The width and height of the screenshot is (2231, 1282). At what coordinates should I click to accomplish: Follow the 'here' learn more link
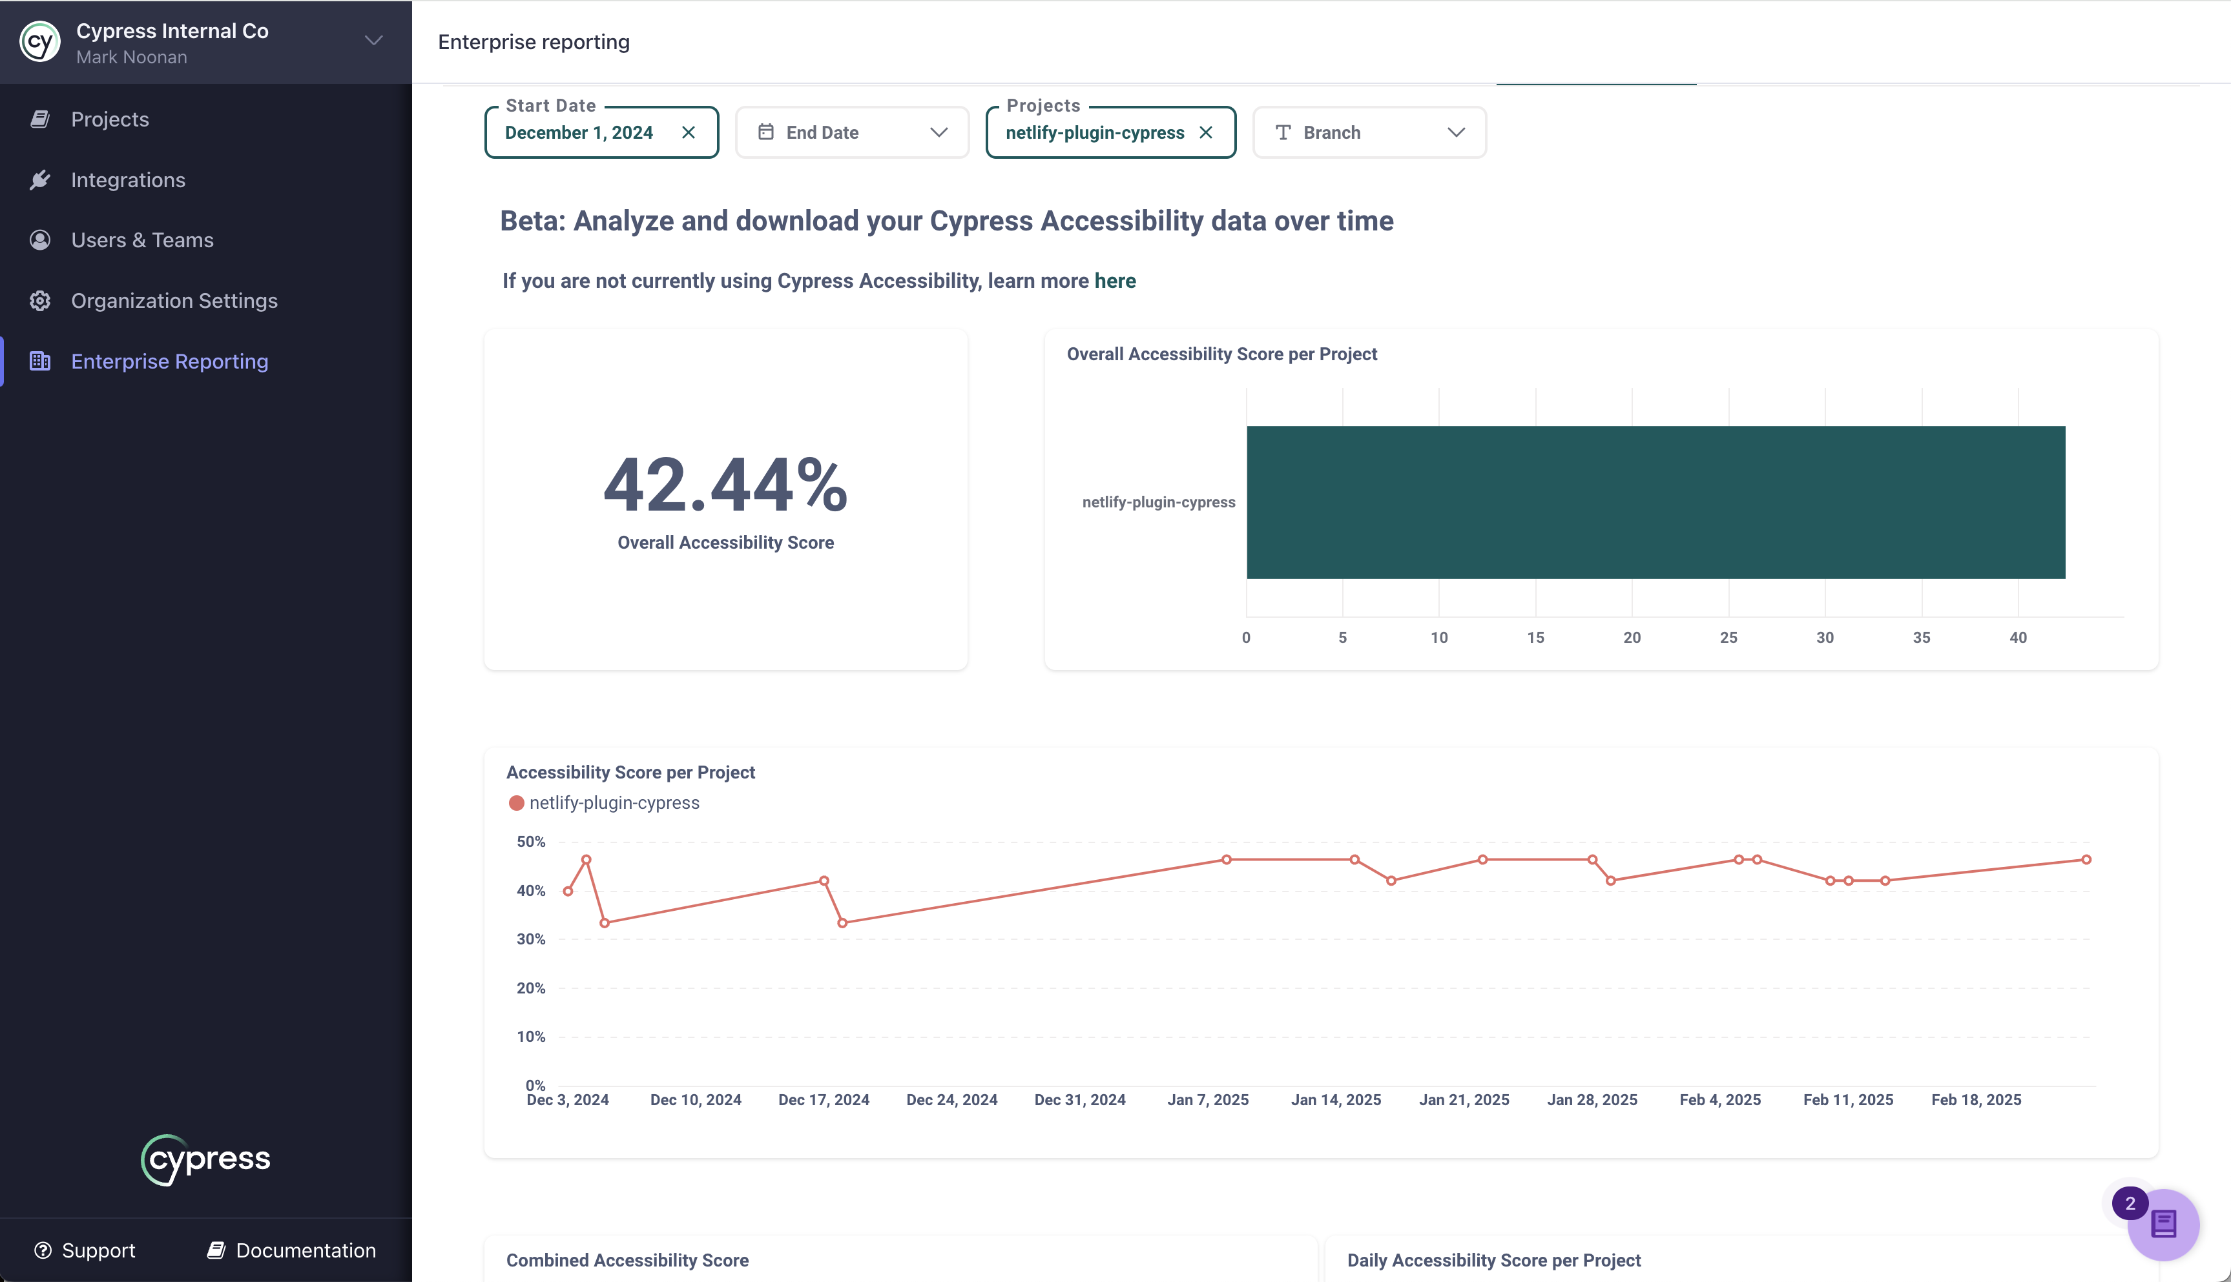[x=1114, y=280]
